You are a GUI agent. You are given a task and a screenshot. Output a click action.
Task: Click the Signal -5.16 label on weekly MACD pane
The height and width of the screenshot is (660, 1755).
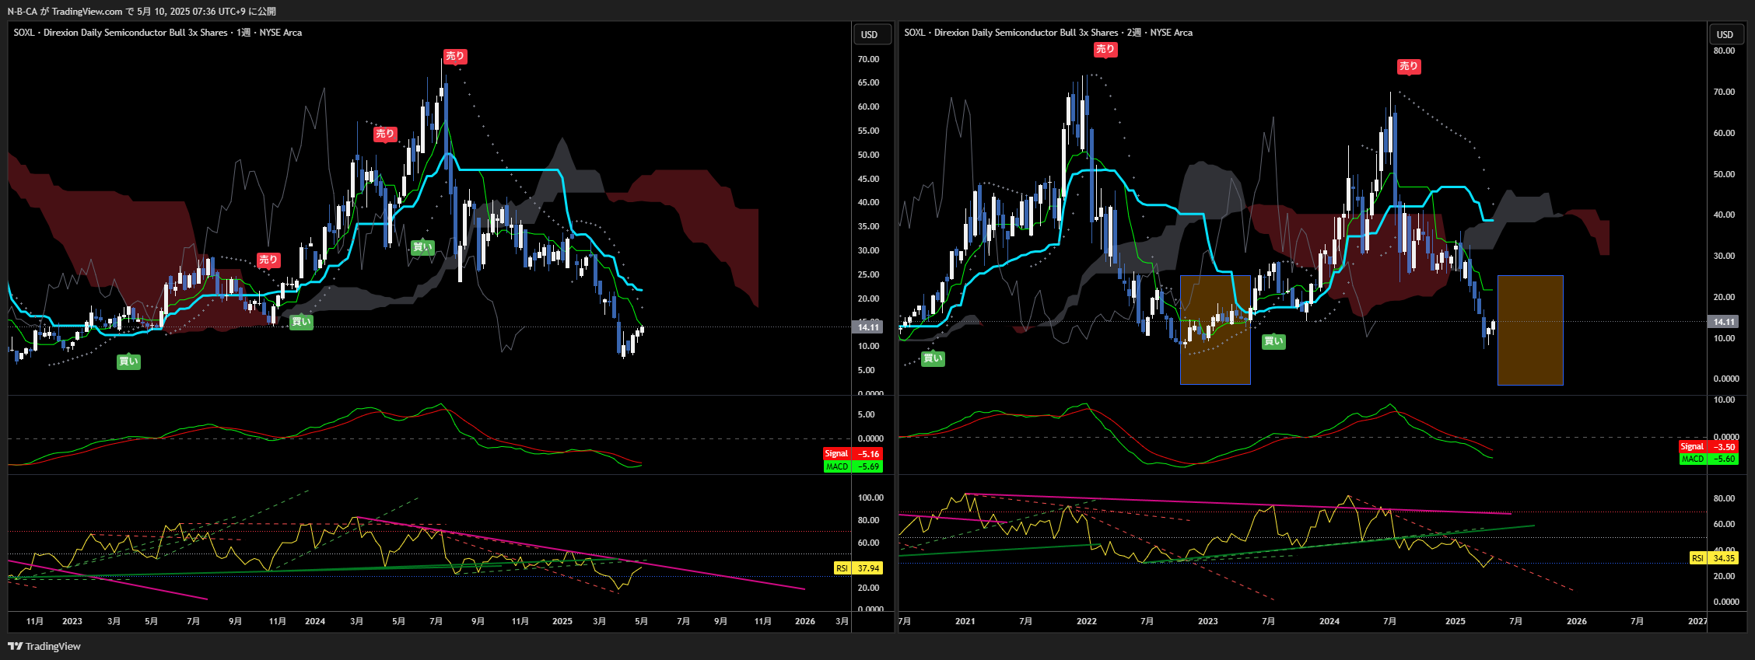[x=853, y=453]
